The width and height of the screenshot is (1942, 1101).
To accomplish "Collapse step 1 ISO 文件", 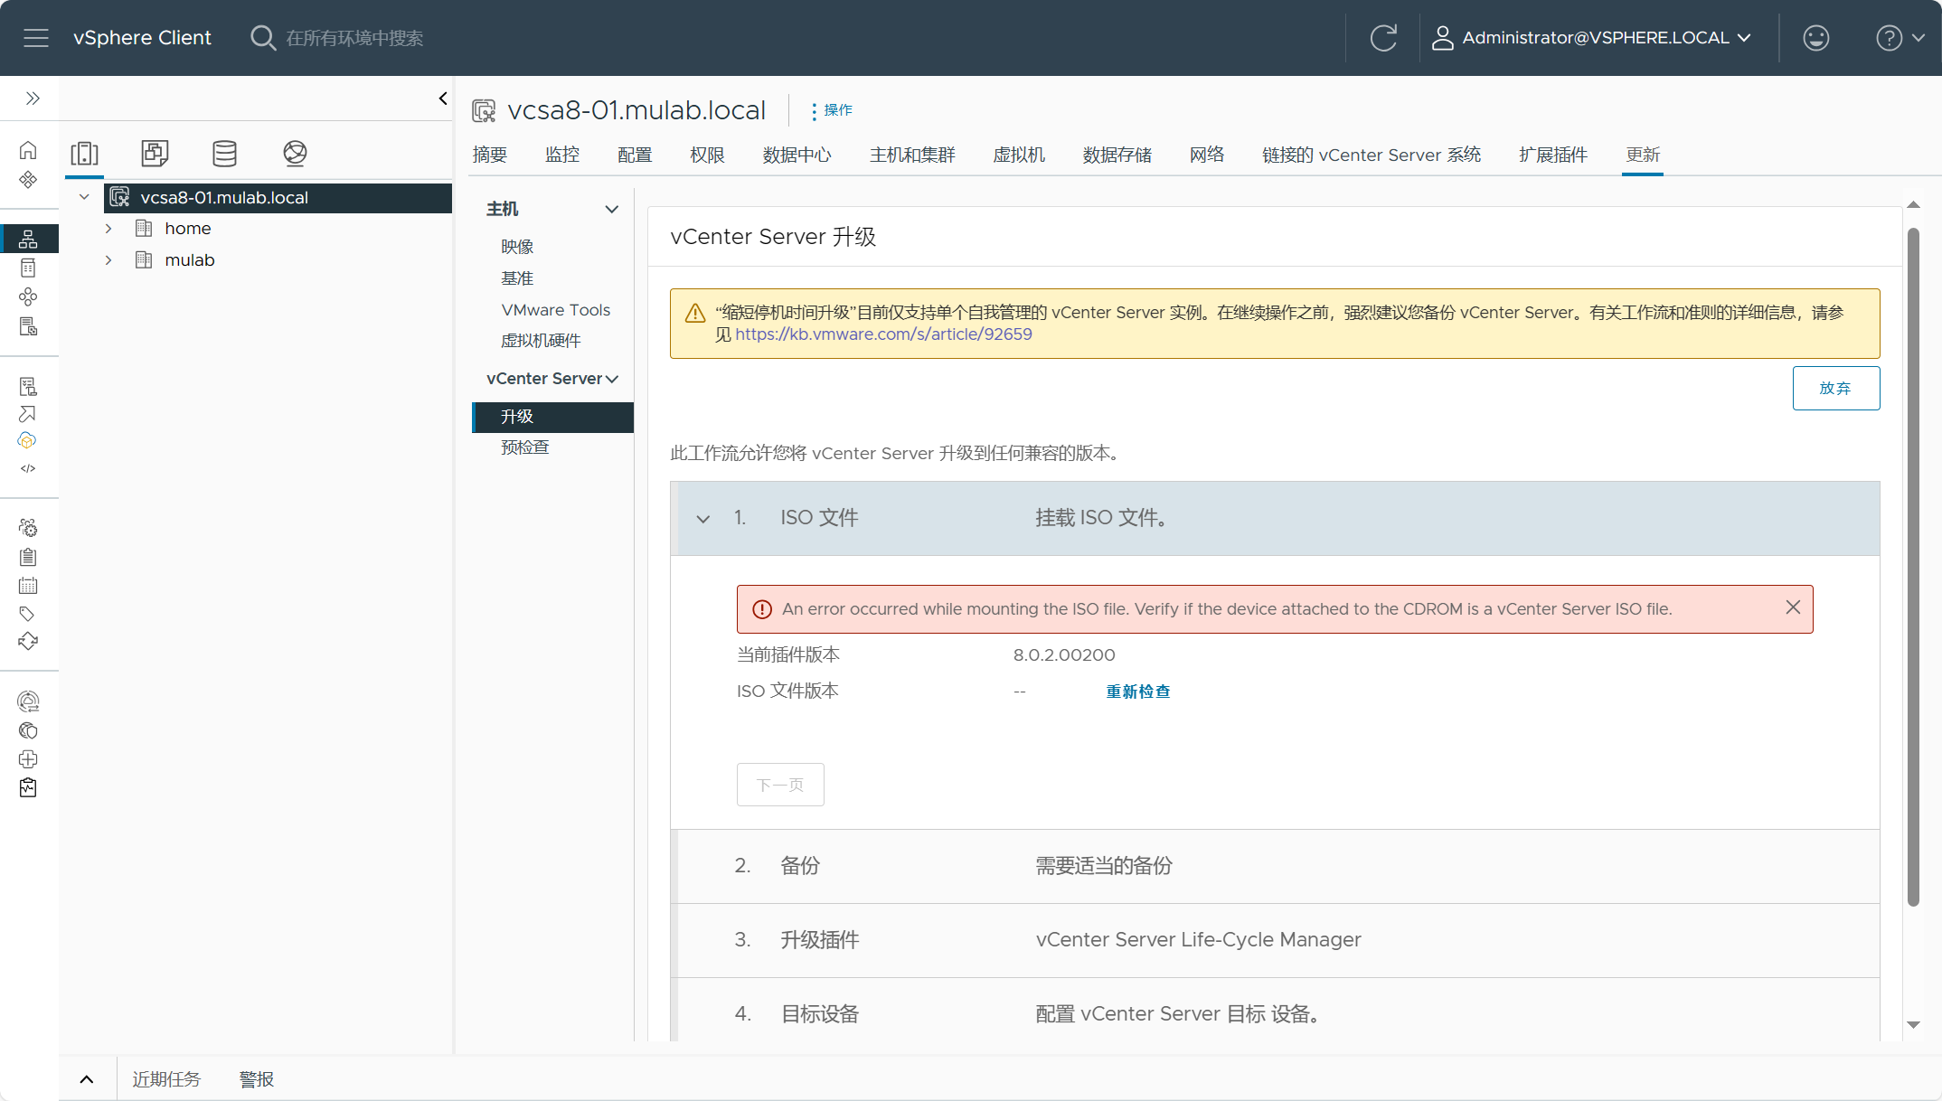I will coord(703,519).
